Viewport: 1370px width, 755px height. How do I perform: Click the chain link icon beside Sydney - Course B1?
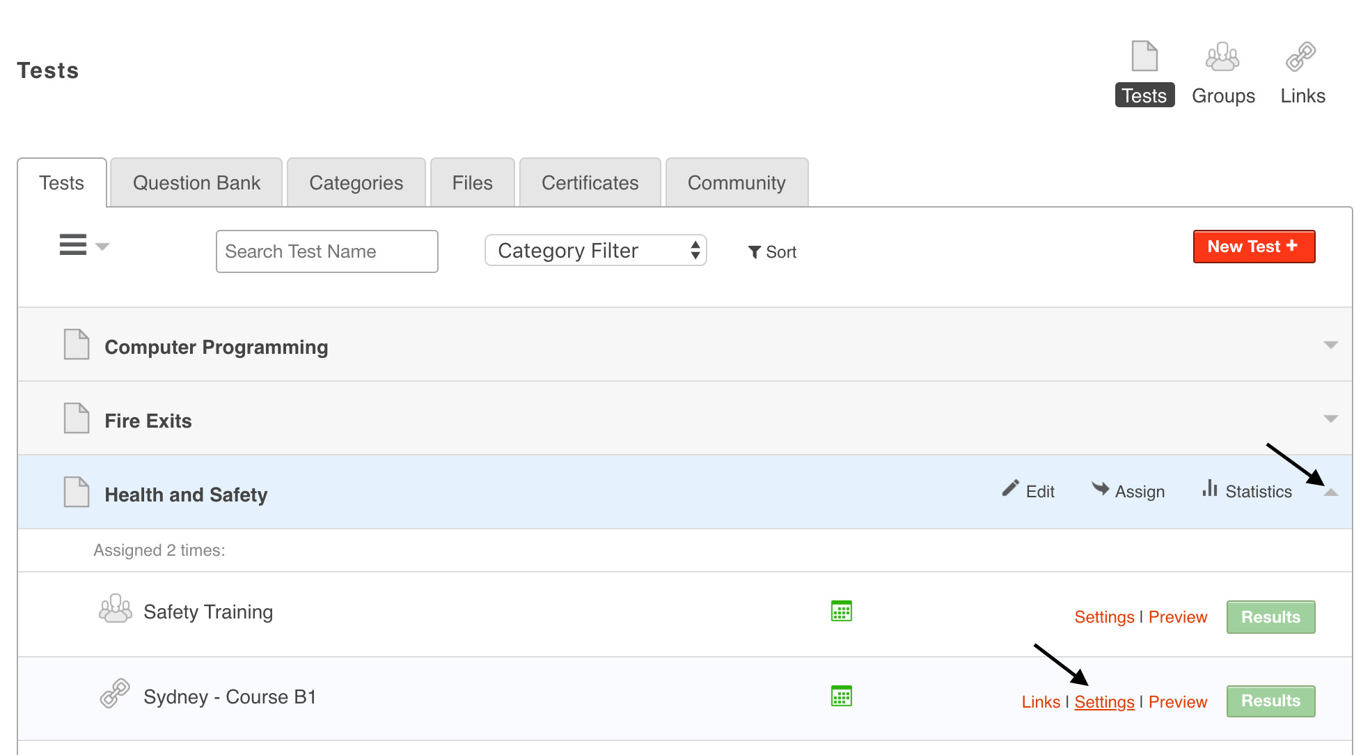click(115, 694)
